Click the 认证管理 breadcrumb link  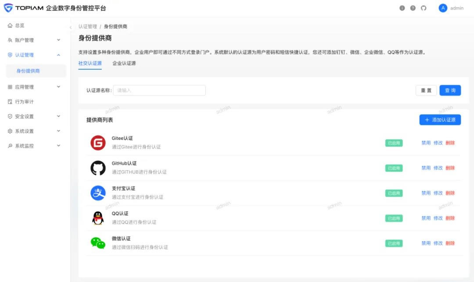tap(88, 27)
